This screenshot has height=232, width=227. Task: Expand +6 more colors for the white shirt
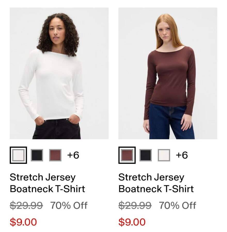point(73,155)
